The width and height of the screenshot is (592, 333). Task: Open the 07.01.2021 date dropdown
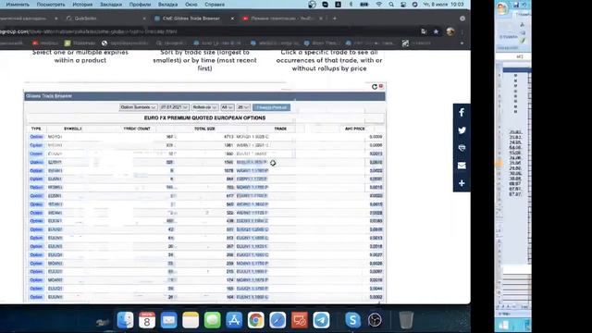point(174,107)
